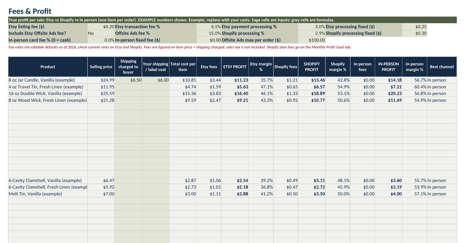Select clamshell selling price $6.47 cell
This screenshot has height=243, width=465.
(x=101, y=180)
